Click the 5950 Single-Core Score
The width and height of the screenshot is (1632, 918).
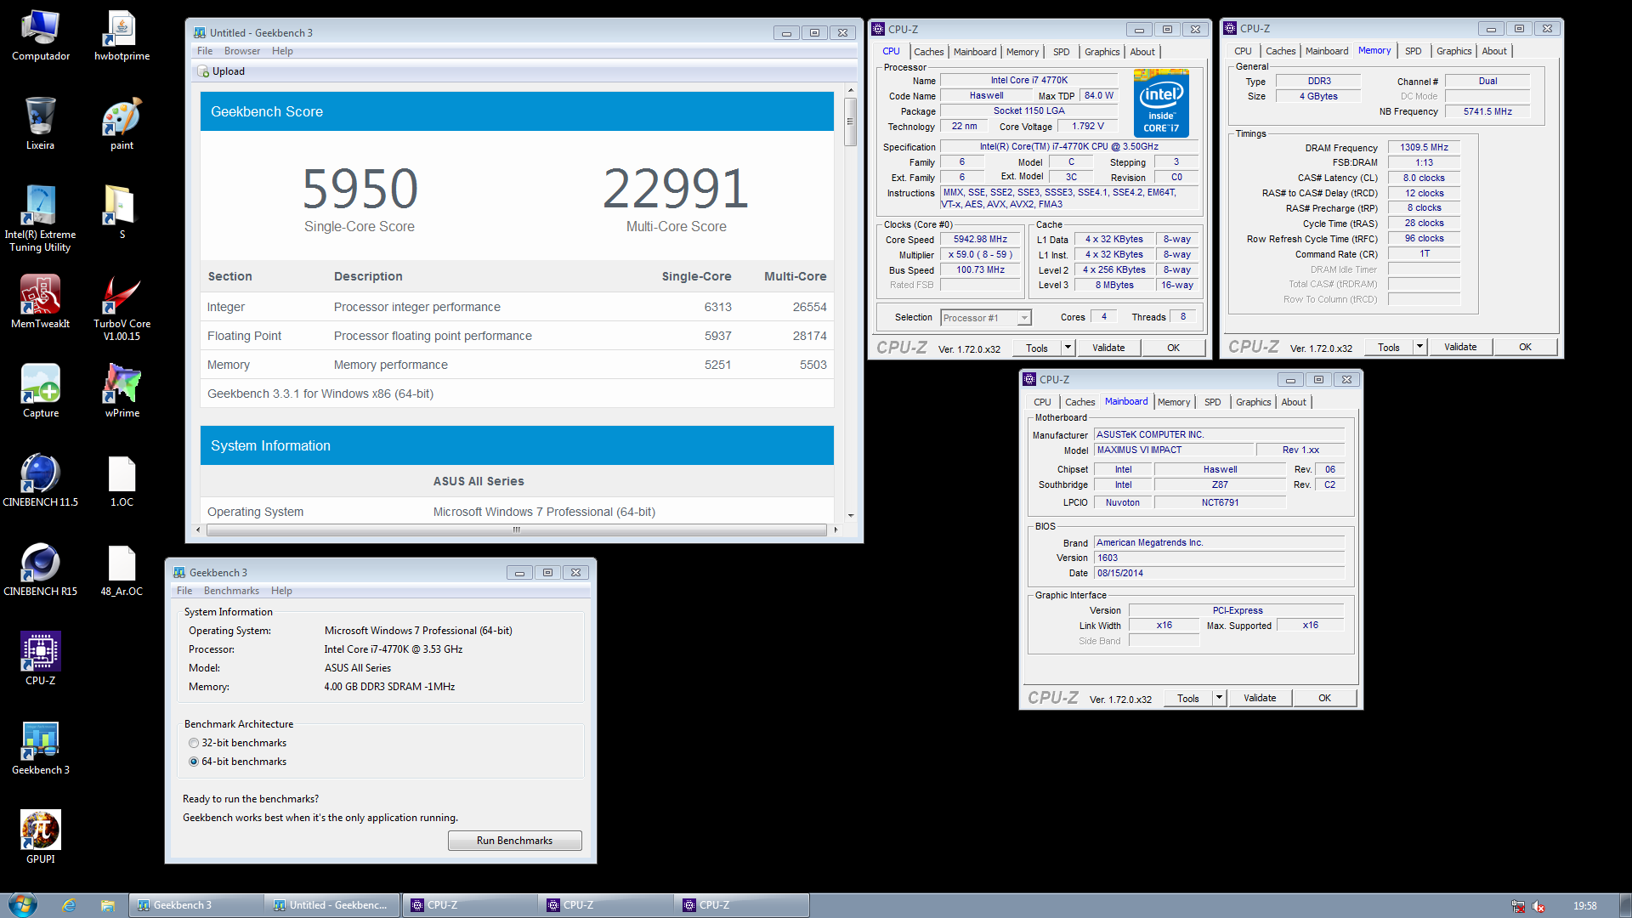pyautogui.click(x=360, y=189)
